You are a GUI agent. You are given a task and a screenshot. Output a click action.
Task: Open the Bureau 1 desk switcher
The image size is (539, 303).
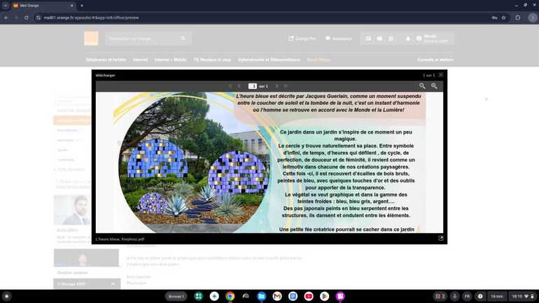pos(176,297)
